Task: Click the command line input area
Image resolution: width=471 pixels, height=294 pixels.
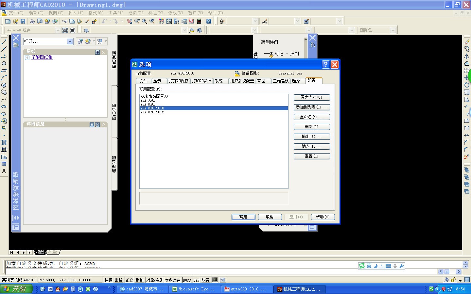Action: pos(221,271)
